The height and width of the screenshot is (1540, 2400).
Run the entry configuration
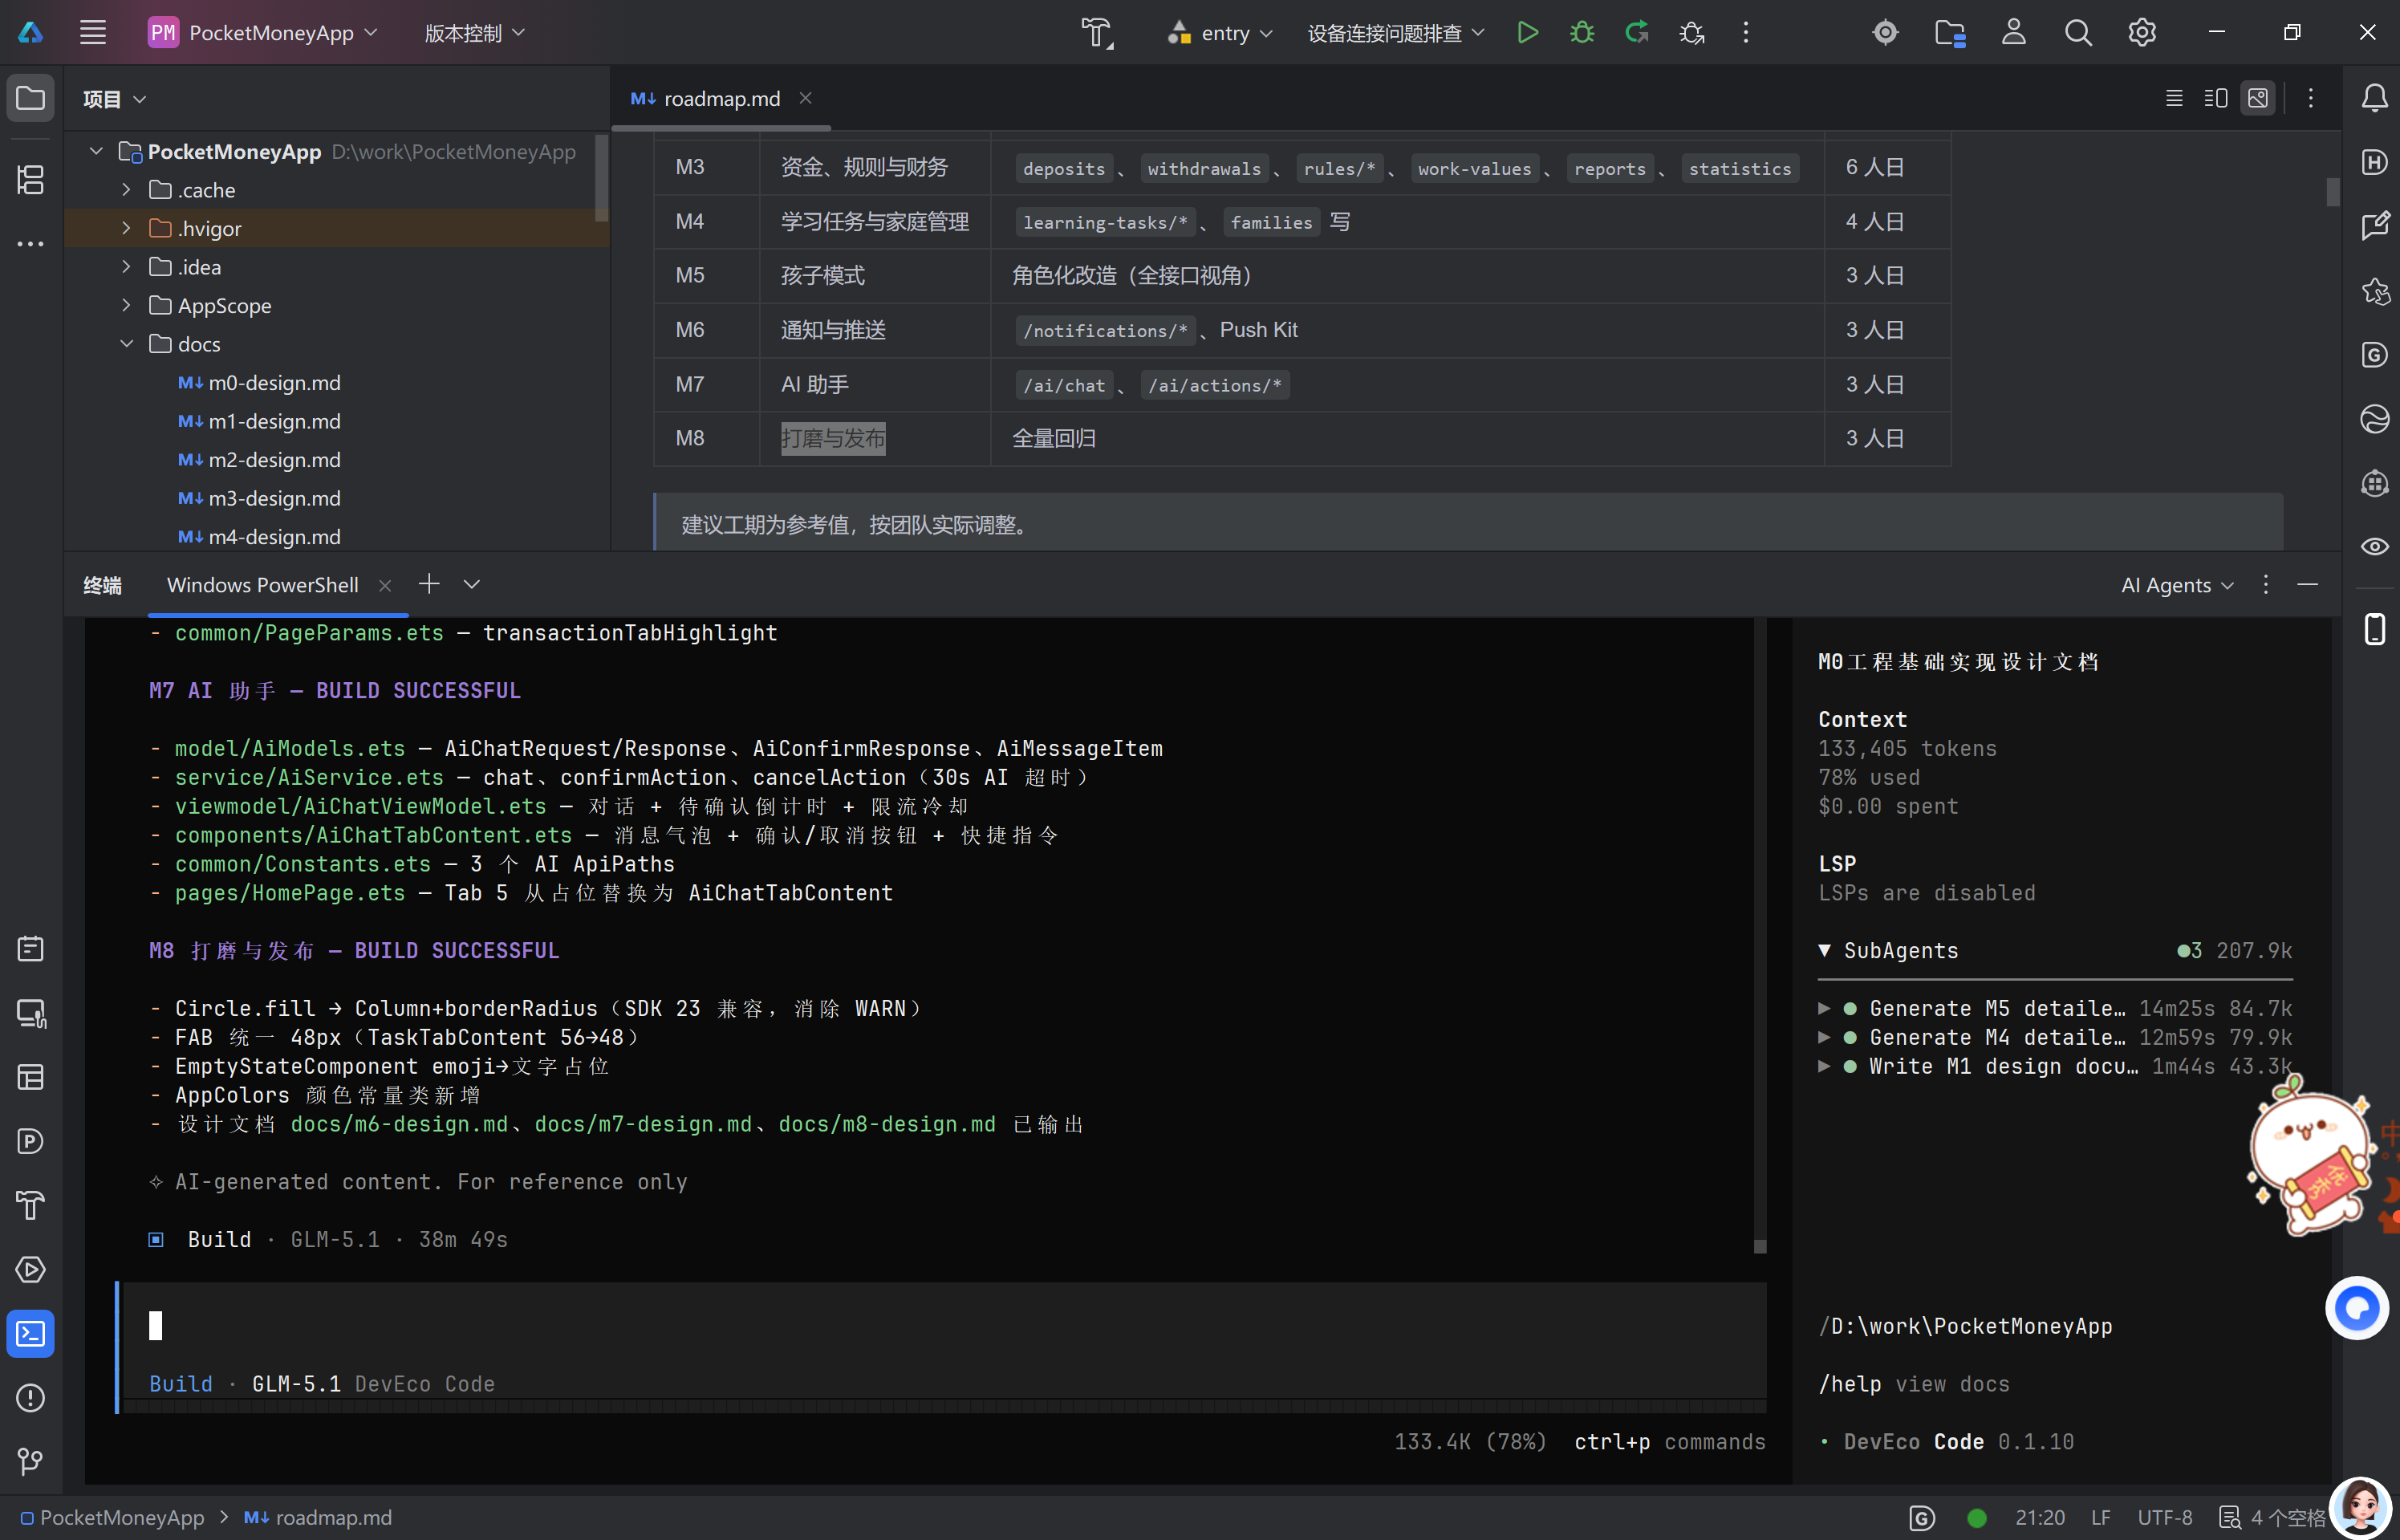tap(1526, 33)
